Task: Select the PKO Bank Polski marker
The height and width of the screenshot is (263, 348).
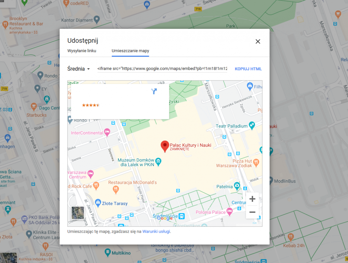Action: tap(24, 219)
